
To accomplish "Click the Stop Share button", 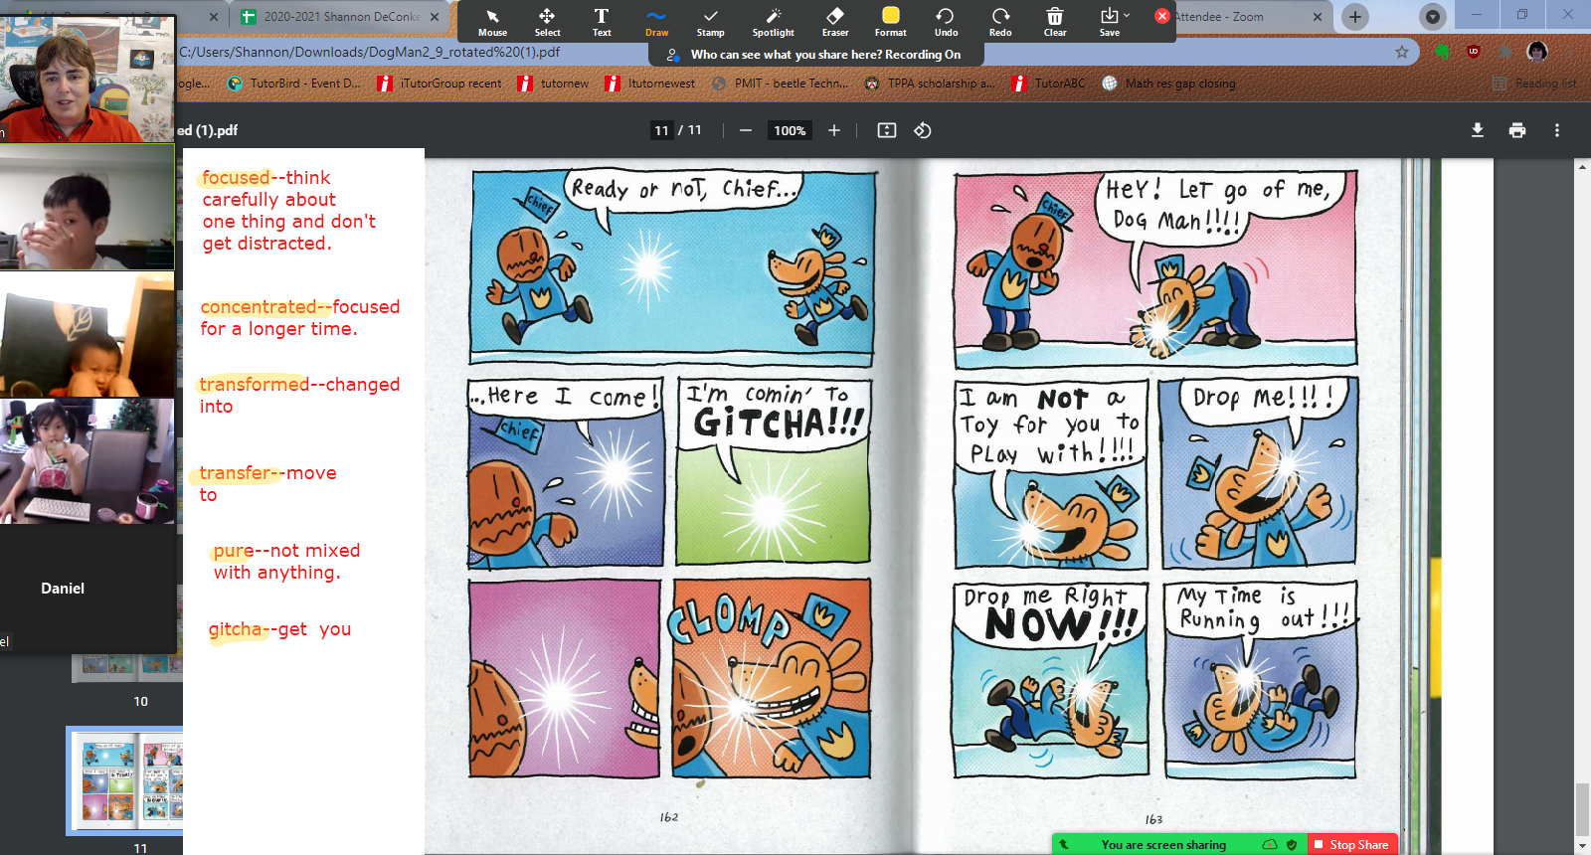I will [x=1350, y=844].
